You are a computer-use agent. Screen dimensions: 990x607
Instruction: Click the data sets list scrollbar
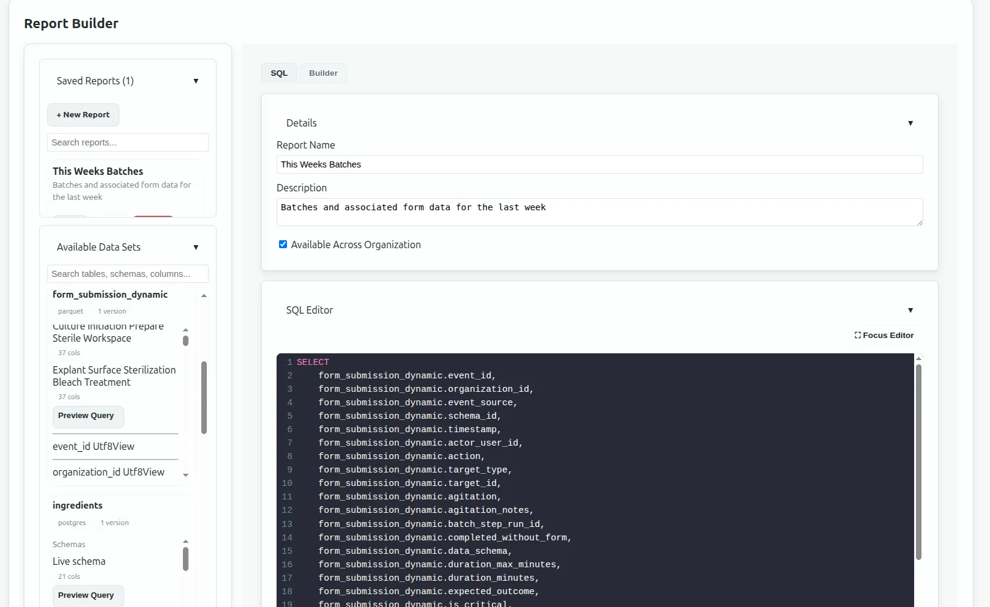tap(204, 397)
